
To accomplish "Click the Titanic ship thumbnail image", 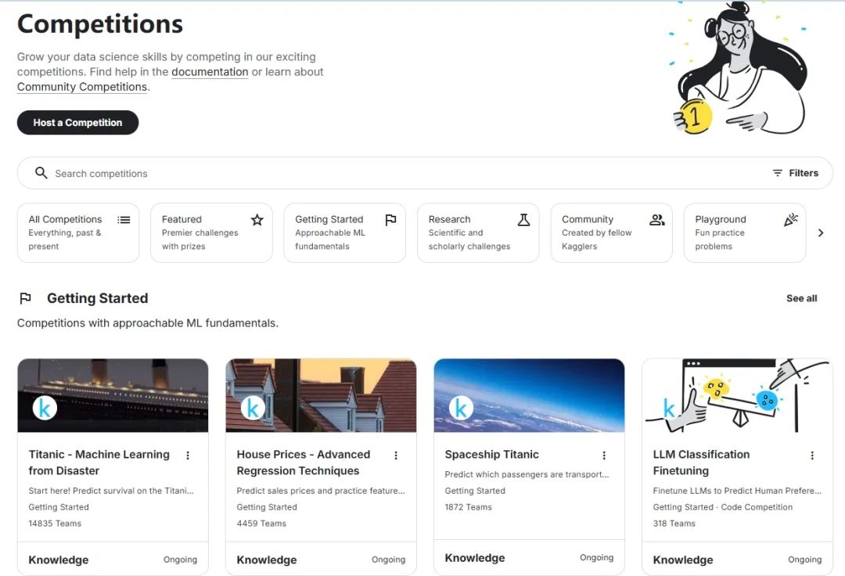I will click(x=113, y=395).
